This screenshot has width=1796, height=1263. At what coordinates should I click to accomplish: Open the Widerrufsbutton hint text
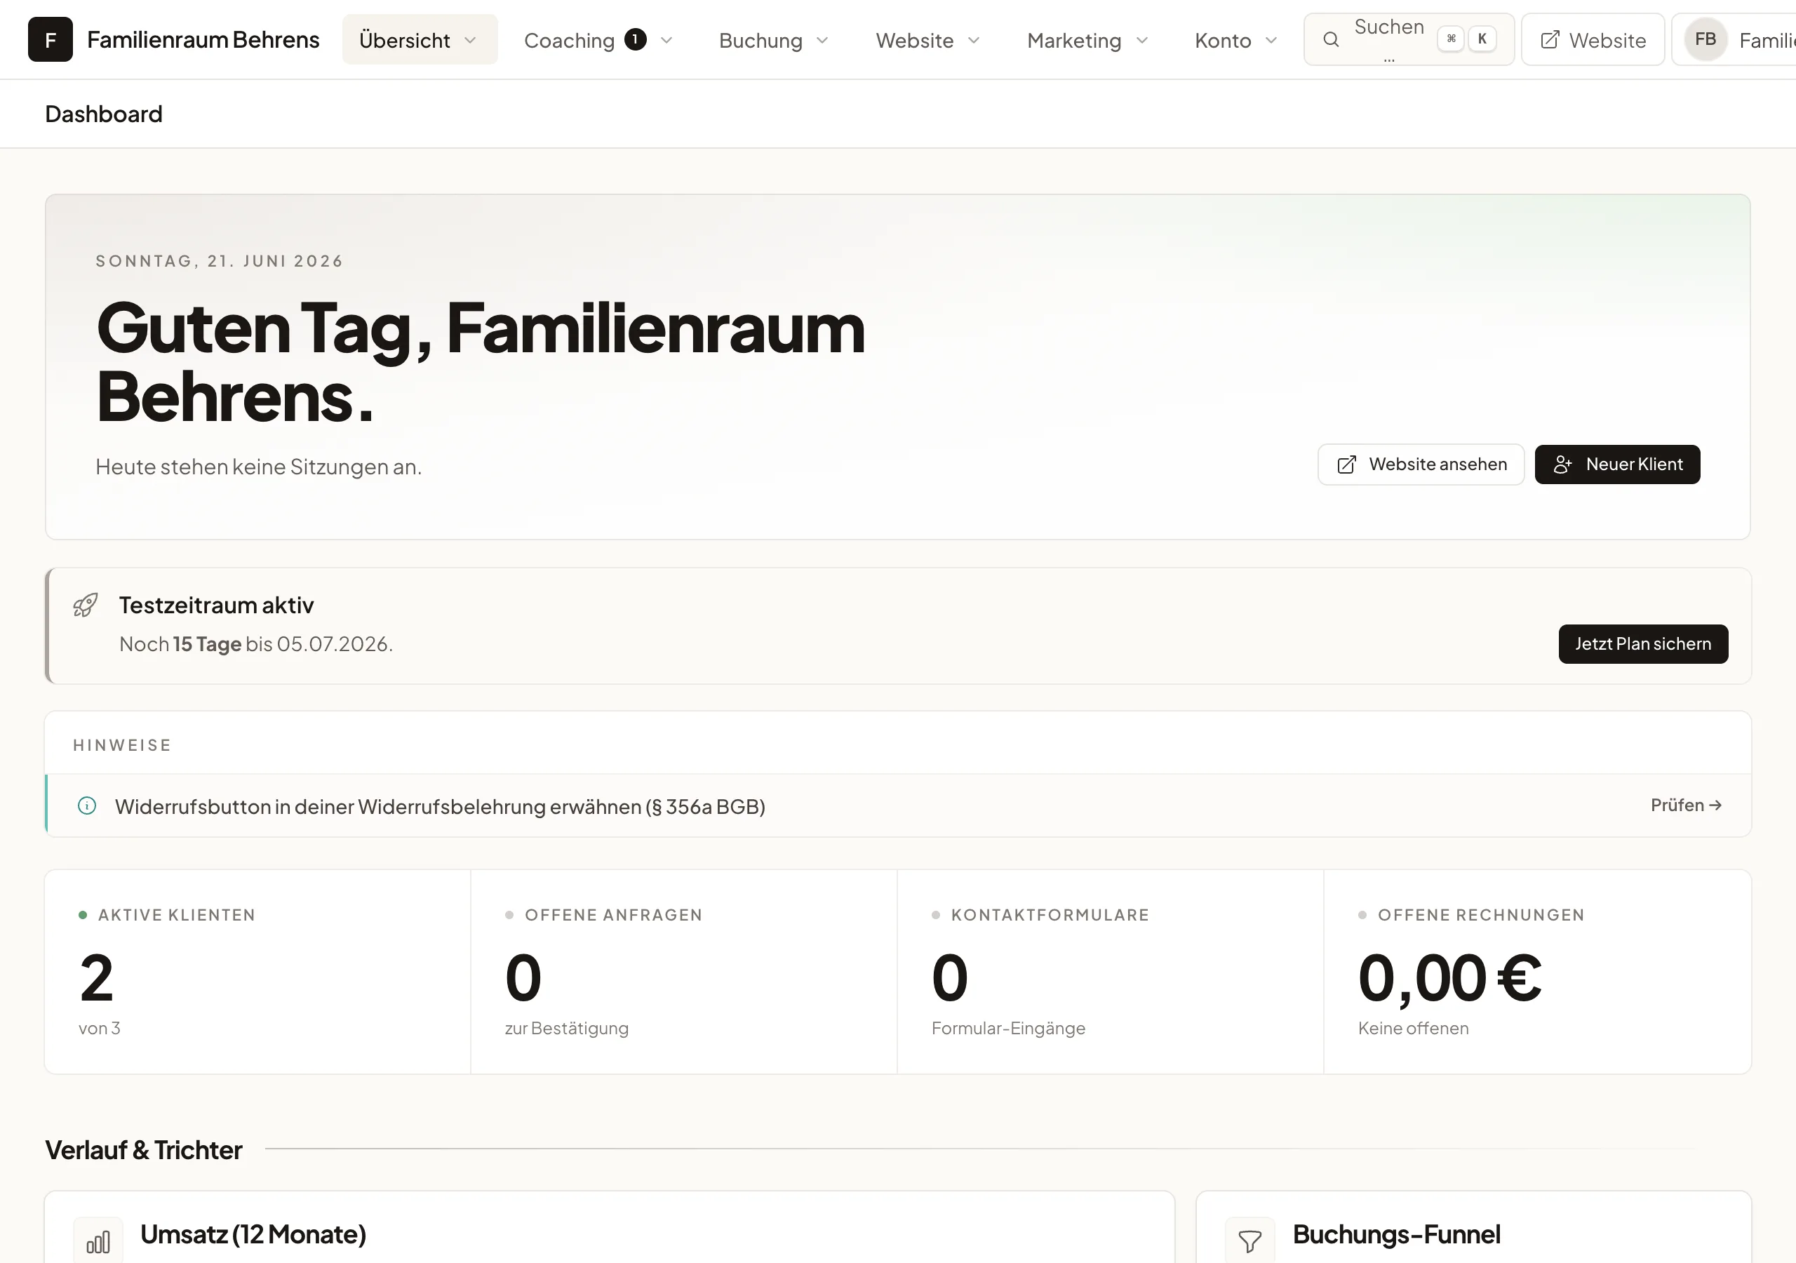(440, 807)
